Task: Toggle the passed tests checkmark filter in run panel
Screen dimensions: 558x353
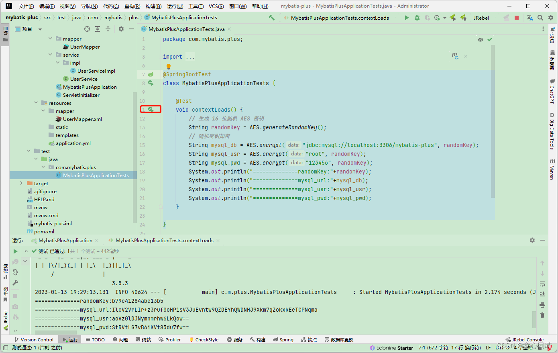Action: point(34,251)
